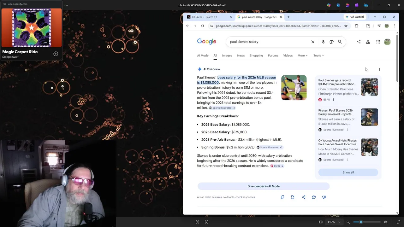This screenshot has width=404, height=227.
Task: Open Photos app three-dot more menu
Action: tap(66, 5)
